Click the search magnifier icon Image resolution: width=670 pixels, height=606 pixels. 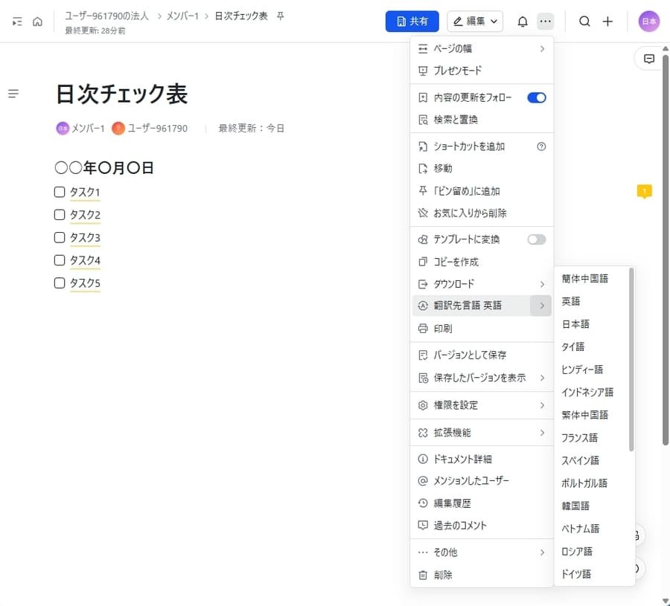pyautogui.click(x=584, y=22)
